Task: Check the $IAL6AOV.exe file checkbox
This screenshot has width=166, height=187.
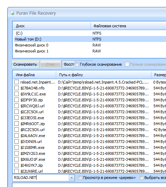Action: click(x=16, y=136)
